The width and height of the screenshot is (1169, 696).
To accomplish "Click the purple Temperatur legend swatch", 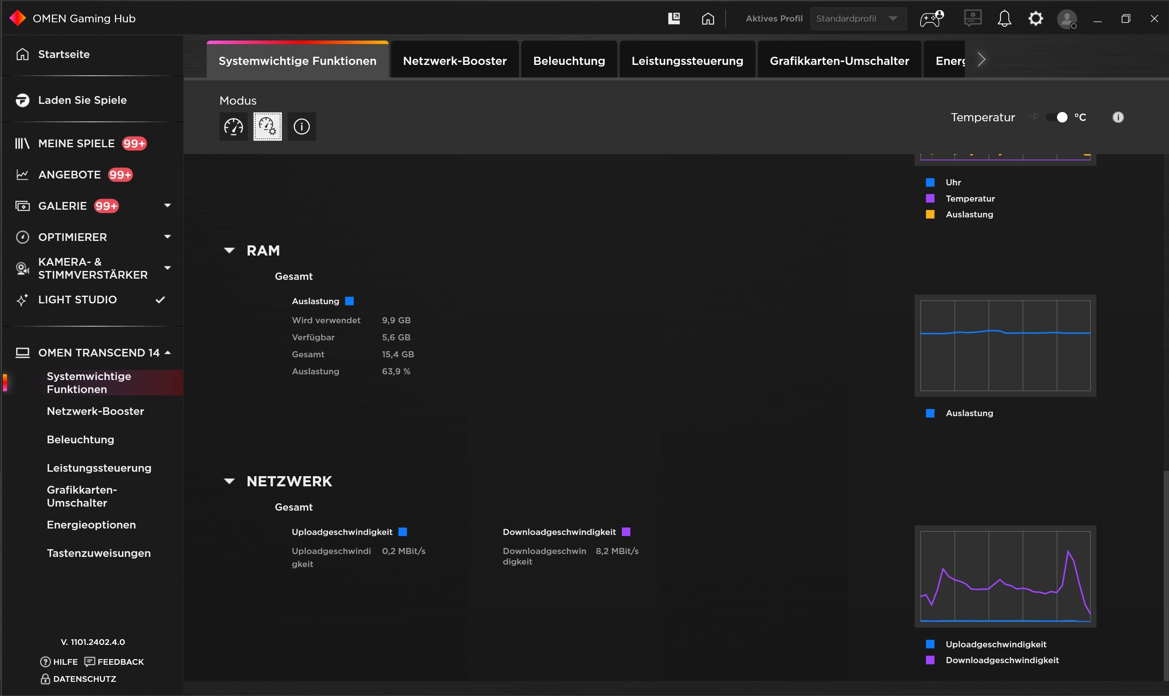I will point(930,198).
